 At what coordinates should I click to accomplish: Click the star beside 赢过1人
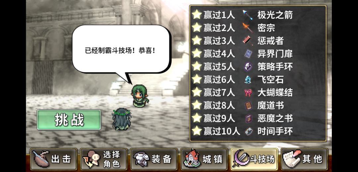tap(196, 15)
